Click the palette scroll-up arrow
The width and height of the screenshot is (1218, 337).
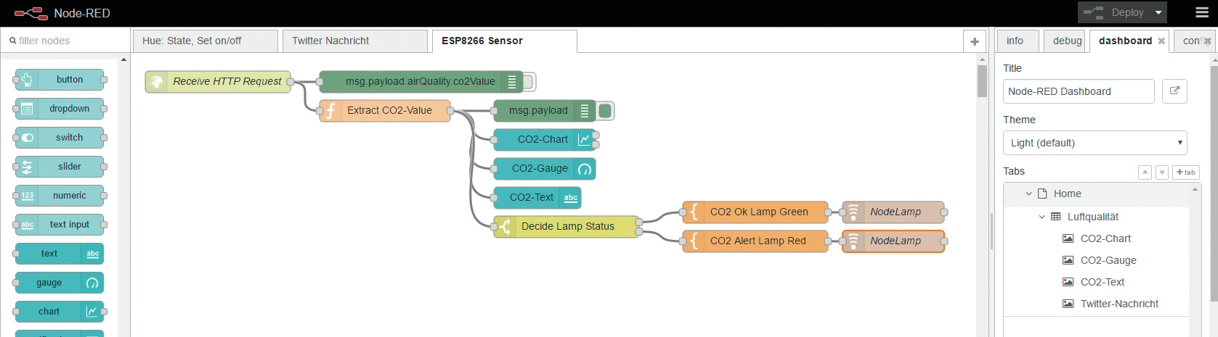click(x=123, y=59)
